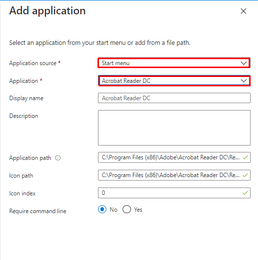Viewport: 258px width, 260px height.
Task: Click the Start menu dropdown value
Action: tap(116, 63)
